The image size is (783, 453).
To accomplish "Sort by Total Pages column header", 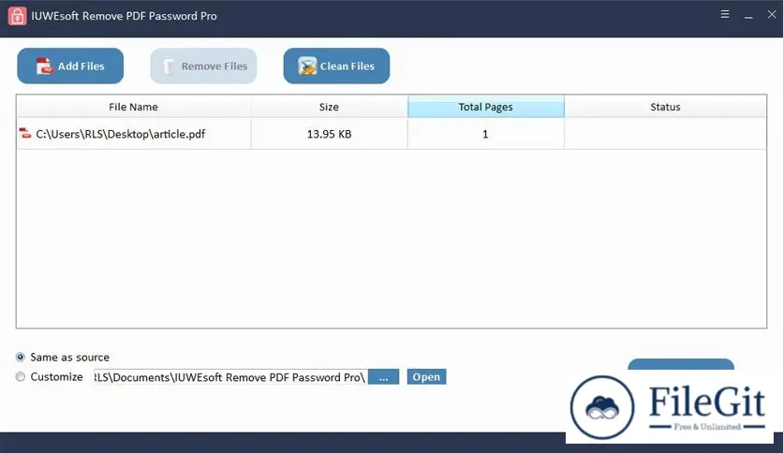I will pyautogui.click(x=486, y=107).
